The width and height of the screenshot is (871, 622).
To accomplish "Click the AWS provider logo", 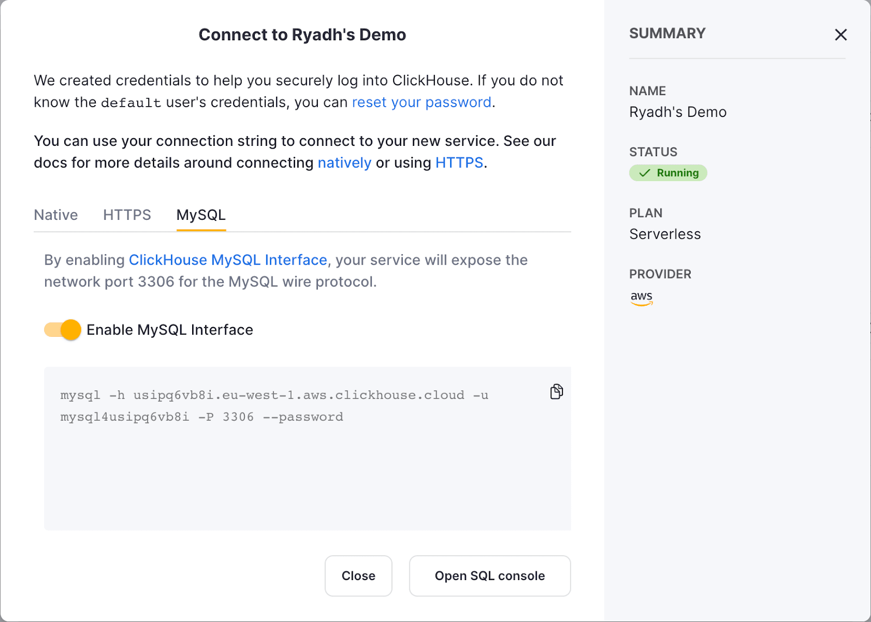I will (641, 298).
